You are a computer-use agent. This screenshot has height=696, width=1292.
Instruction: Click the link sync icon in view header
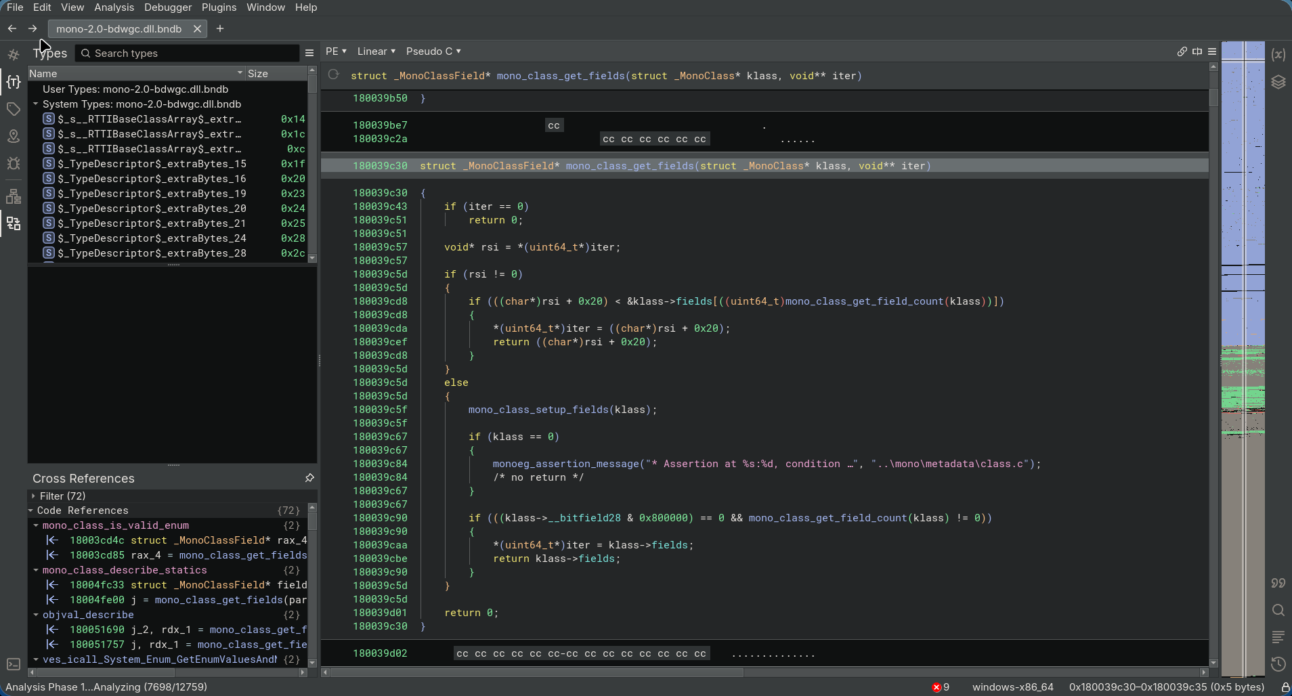(1182, 51)
